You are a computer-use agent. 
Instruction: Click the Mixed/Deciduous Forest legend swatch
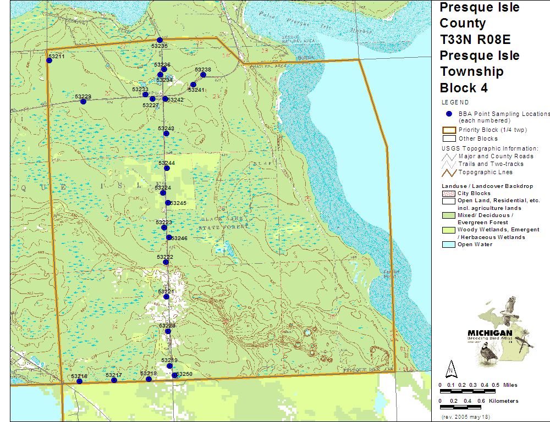click(449, 215)
